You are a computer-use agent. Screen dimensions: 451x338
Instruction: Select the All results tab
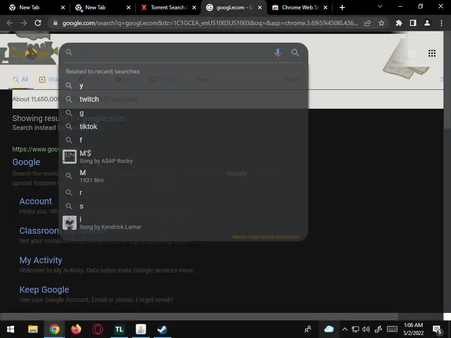(21, 79)
